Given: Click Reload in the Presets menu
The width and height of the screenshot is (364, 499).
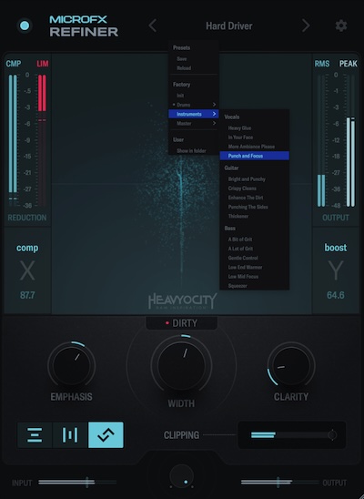Looking at the screenshot, I should pyautogui.click(x=184, y=68).
